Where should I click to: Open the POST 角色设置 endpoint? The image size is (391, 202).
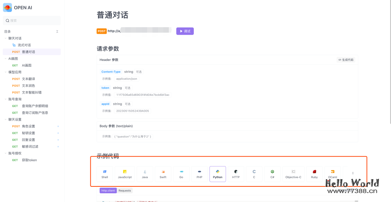32,126
